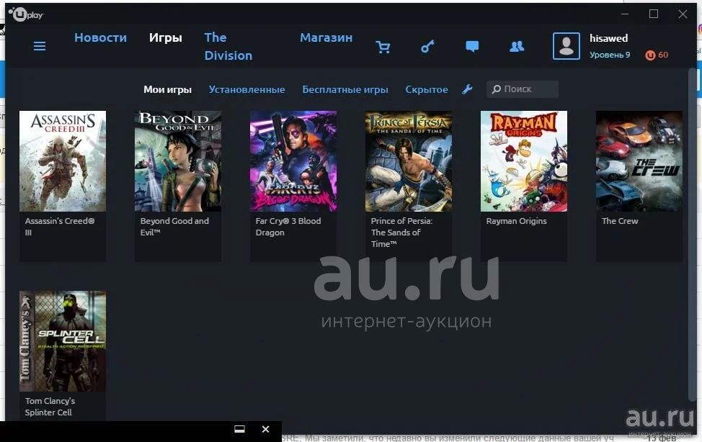The width and height of the screenshot is (702, 442).
Task: Open The Division tab
Action: (x=228, y=47)
